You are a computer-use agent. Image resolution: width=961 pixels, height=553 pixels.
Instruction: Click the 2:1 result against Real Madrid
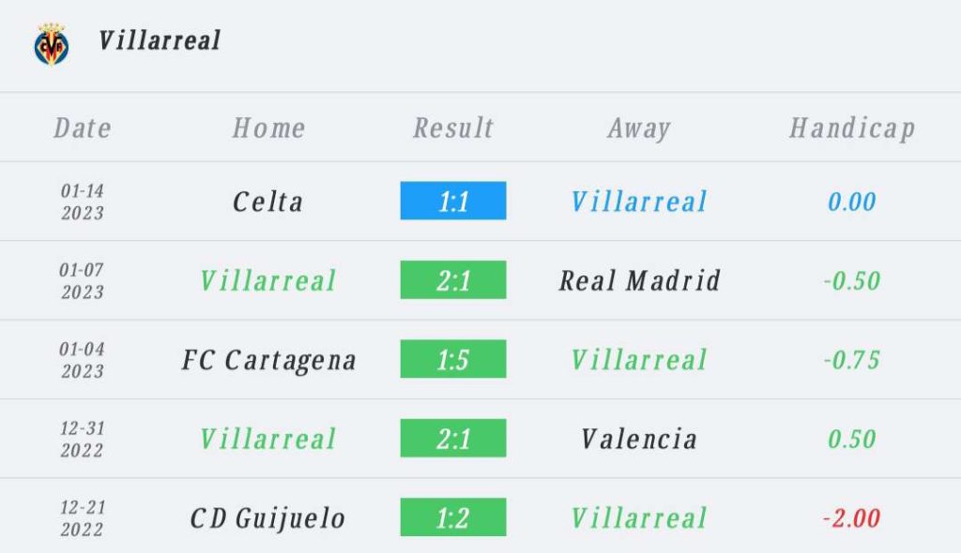click(x=453, y=280)
